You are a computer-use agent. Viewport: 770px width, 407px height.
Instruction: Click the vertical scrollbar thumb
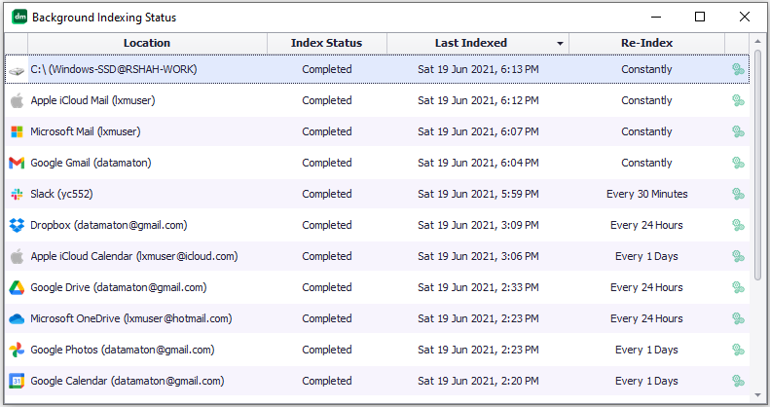pos(757,165)
